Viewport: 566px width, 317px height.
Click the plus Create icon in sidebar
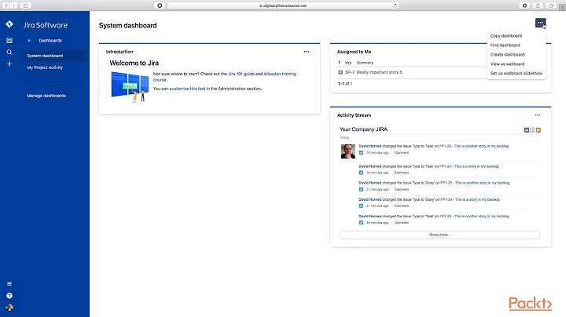9,64
